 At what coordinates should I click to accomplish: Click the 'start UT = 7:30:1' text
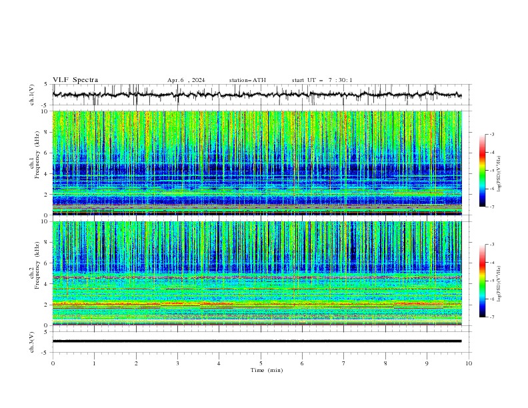tap(322, 80)
